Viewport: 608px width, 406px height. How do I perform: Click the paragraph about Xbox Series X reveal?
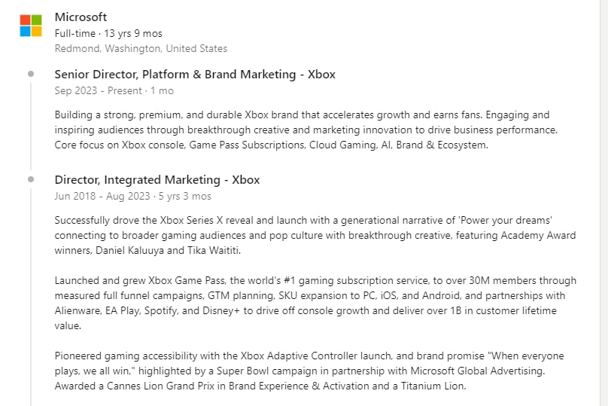315,235
